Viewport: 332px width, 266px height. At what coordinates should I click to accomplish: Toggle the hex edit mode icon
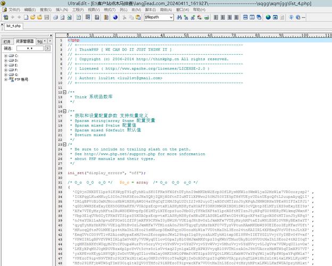pos(97,18)
